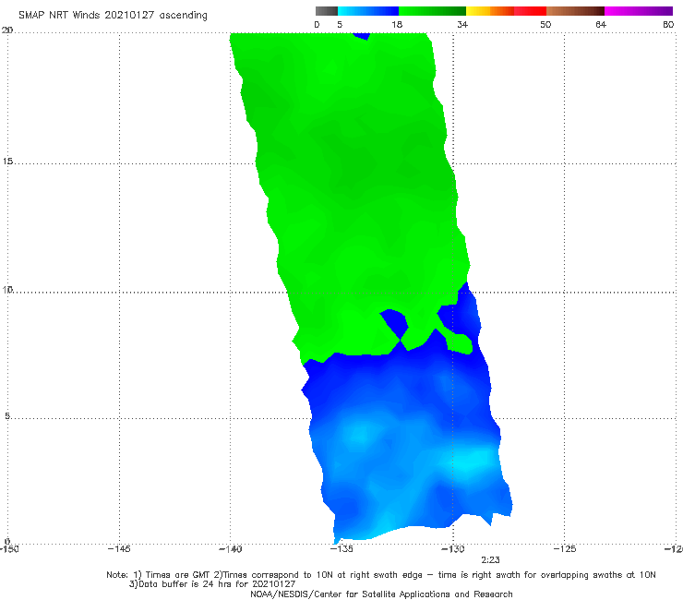The width and height of the screenshot is (683, 600).
Task: Click the color scale label '64'
Action: [601, 24]
